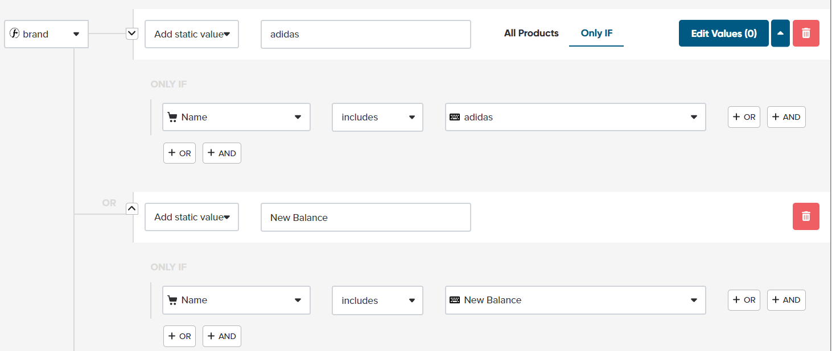
Task: Open the brand field dropdown
Action: click(x=76, y=34)
